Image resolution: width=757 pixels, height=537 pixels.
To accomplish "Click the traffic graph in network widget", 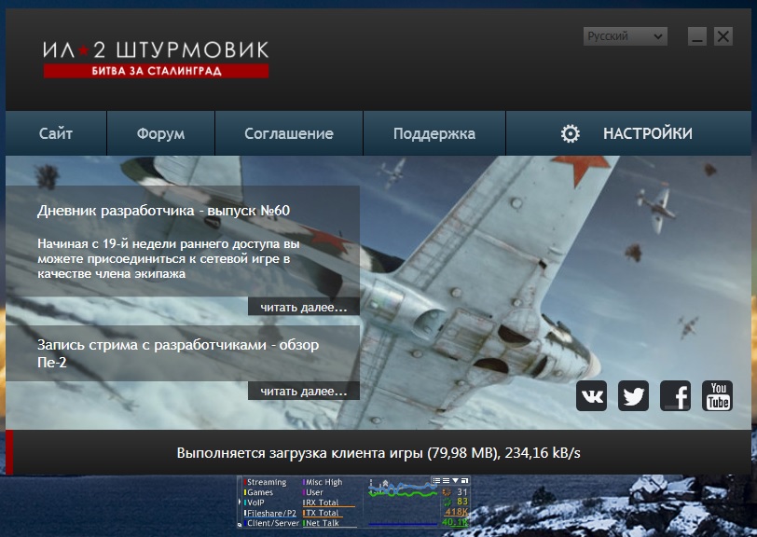I will click(x=403, y=503).
